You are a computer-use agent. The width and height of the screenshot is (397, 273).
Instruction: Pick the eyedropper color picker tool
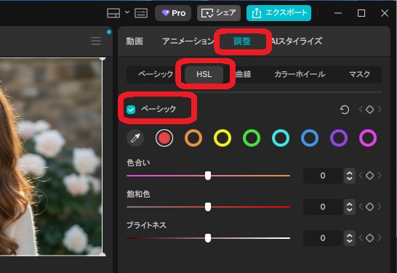(x=135, y=138)
